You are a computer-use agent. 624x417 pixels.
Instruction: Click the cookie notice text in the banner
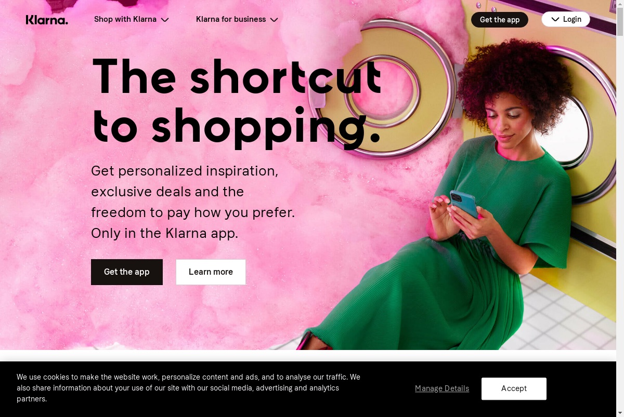(188, 388)
